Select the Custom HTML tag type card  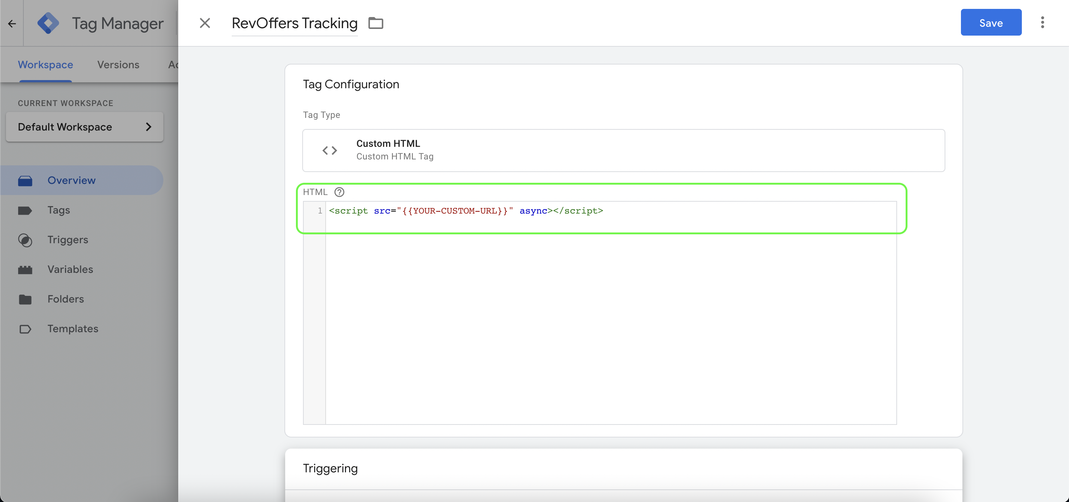(x=623, y=151)
